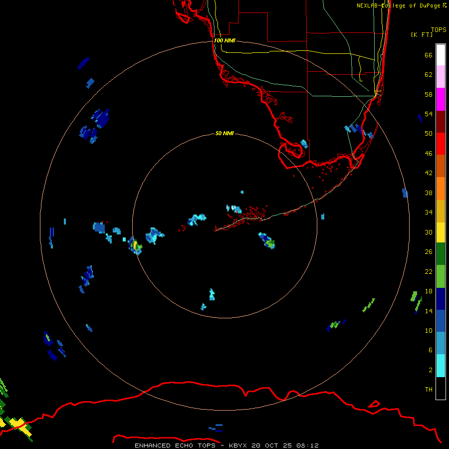Click the "100 NMI" range ring label

(x=224, y=40)
